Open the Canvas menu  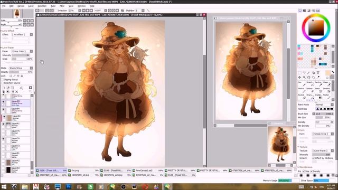[21, 6]
